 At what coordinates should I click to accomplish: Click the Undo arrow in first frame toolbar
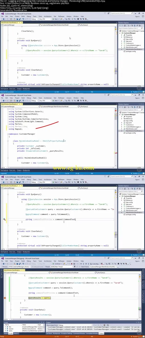pyautogui.click(x=23, y=19)
